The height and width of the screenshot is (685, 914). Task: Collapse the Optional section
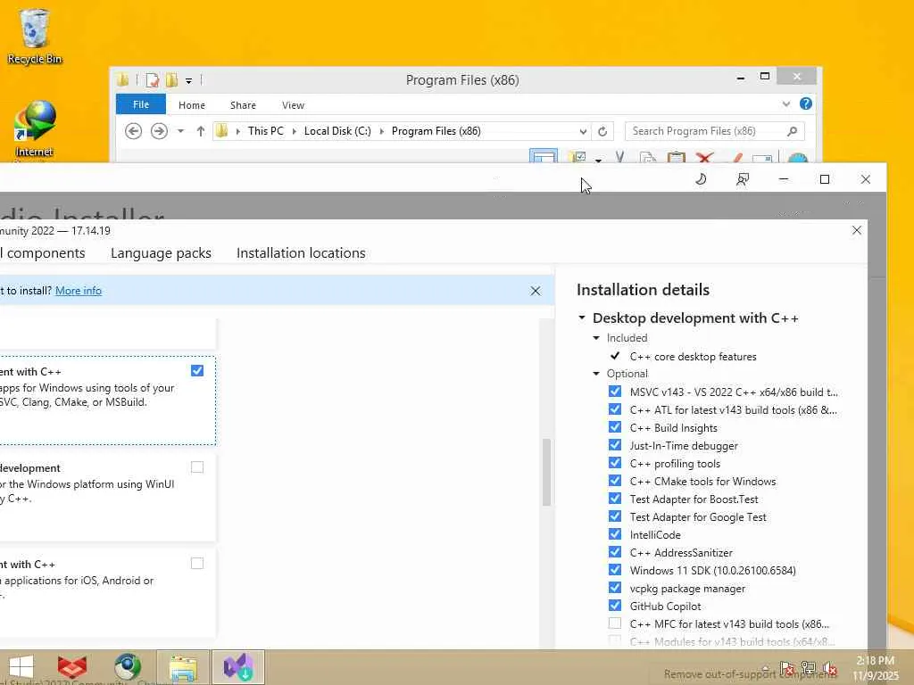[596, 374]
